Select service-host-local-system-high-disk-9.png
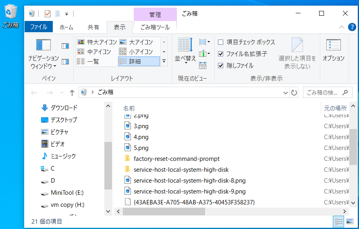This screenshot has width=359, height=229. [x=190, y=192]
